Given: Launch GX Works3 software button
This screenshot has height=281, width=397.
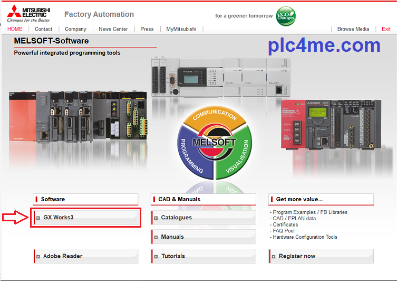Looking at the screenshot, I should point(86,218).
